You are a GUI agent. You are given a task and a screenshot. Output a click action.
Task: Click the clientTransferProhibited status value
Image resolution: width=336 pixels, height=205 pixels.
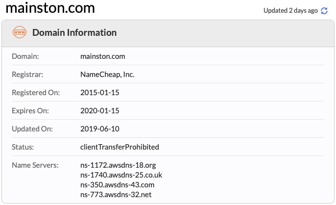pos(120,147)
